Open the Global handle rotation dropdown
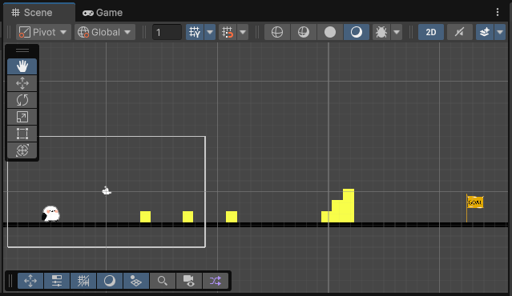This screenshot has height=296, width=512. (x=105, y=32)
